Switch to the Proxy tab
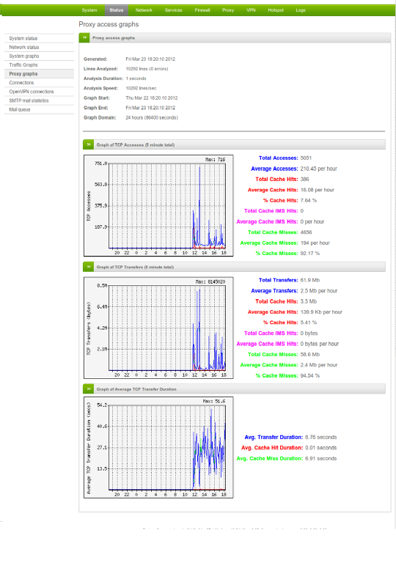 point(228,10)
